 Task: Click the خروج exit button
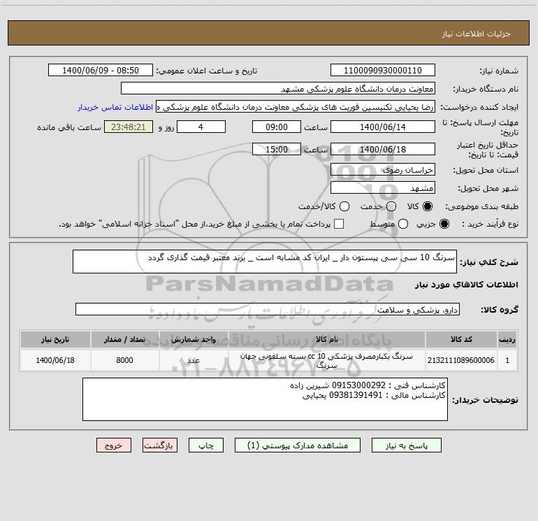(114, 445)
